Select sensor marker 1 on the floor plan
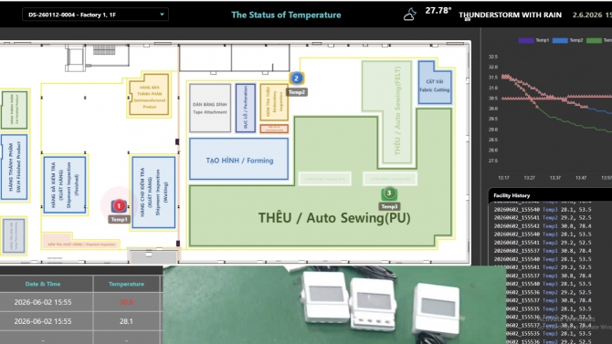Viewport: 612px width, 344px height. [x=119, y=205]
